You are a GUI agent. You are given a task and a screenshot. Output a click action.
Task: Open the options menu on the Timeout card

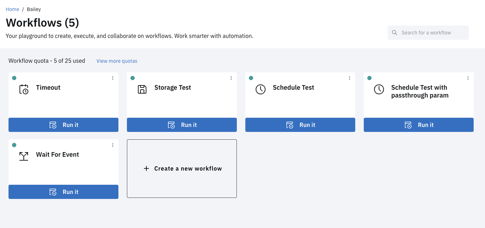[113, 78]
